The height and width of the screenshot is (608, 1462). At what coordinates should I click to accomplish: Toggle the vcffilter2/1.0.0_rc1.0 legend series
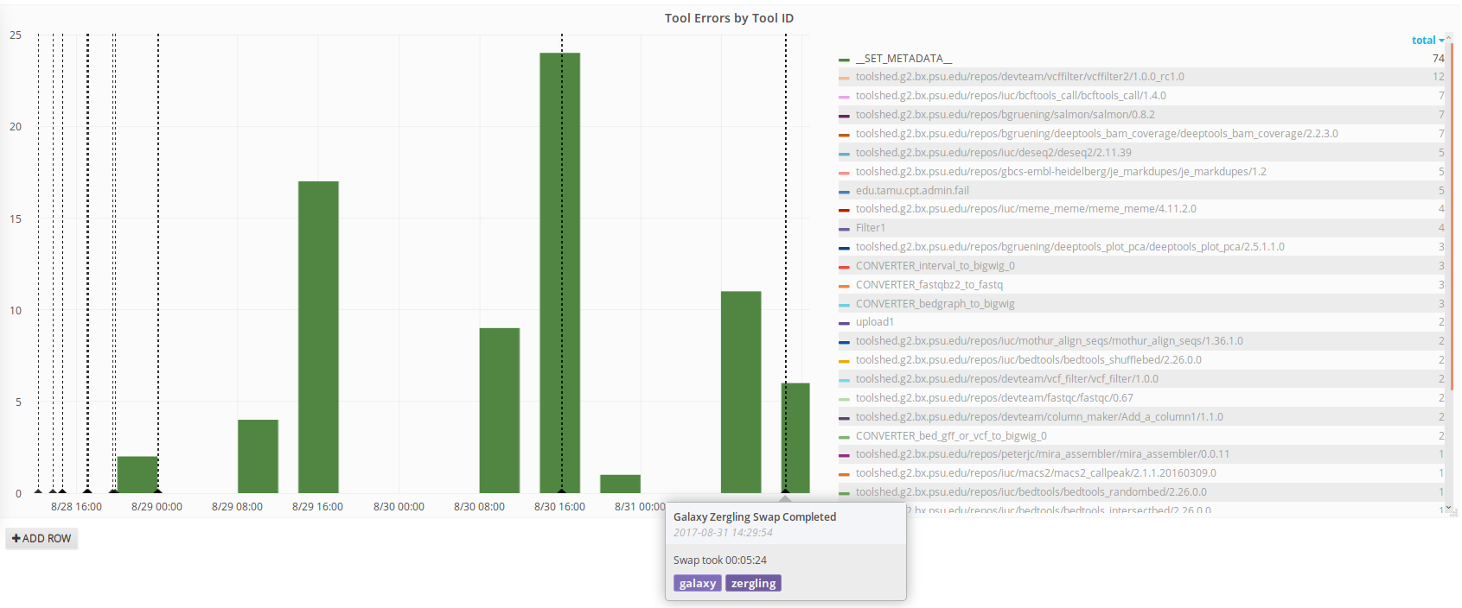tap(1020, 77)
